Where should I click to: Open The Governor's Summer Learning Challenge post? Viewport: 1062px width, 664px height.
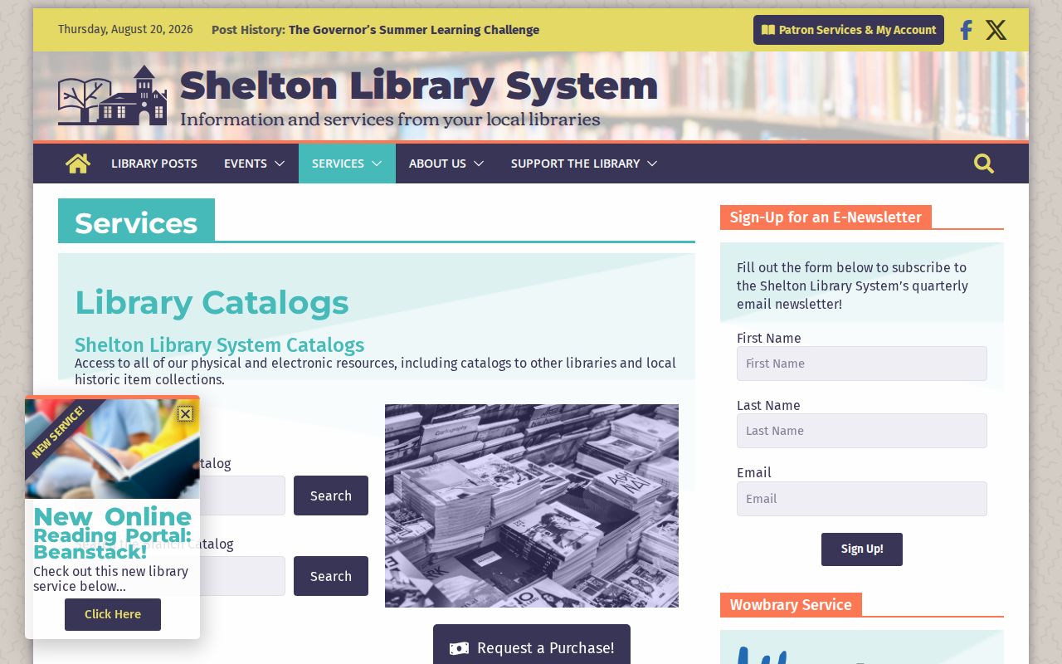(x=414, y=30)
